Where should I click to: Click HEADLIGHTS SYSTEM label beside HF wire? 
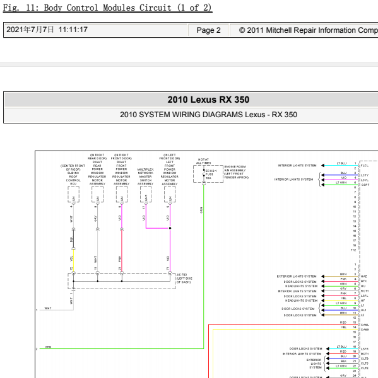click(301, 301)
